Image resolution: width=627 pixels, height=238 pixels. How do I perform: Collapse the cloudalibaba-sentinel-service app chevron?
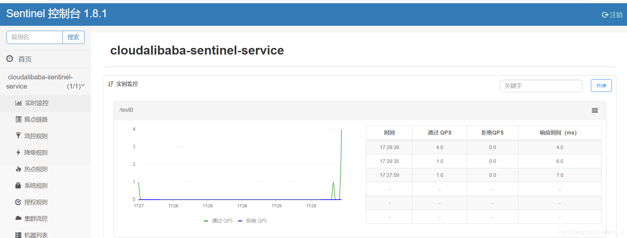coord(83,86)
